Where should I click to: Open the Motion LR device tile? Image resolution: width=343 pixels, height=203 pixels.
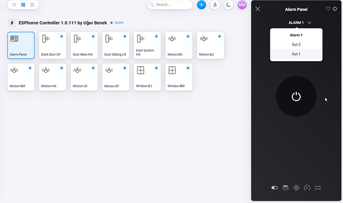click(x=84, y=77)
